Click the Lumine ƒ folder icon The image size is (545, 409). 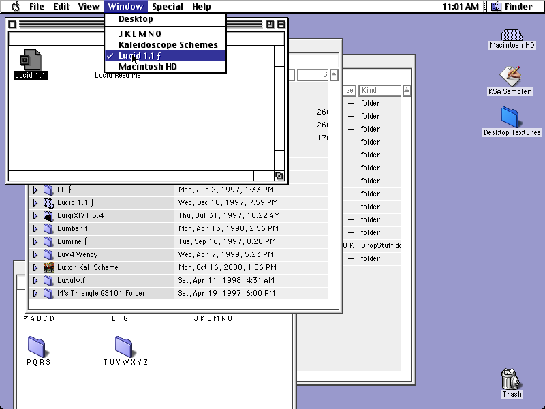[48, 242]
